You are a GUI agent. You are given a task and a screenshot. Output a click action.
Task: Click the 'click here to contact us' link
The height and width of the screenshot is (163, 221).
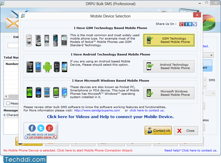click(147, 110)
